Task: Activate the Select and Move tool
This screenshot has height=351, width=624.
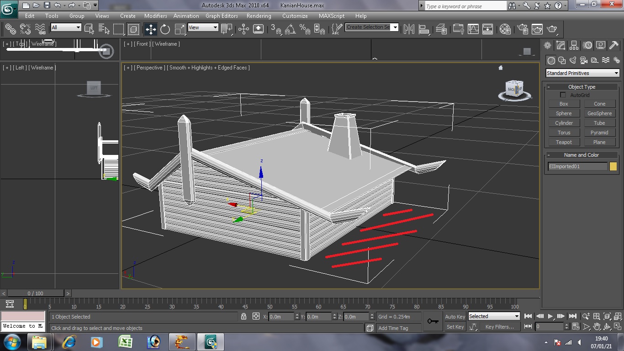Action: (150, 29)
